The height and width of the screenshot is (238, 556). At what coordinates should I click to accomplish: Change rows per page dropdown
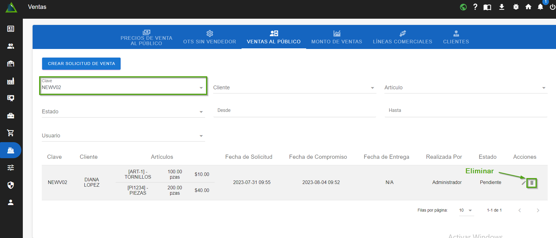coord(466,210)
